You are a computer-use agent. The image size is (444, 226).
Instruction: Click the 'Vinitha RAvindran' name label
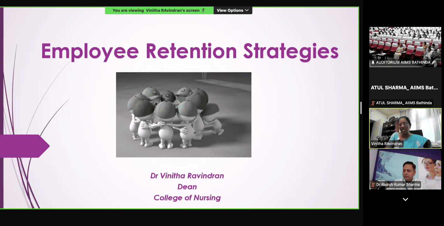pyautogui.click(x=387, y=144)
